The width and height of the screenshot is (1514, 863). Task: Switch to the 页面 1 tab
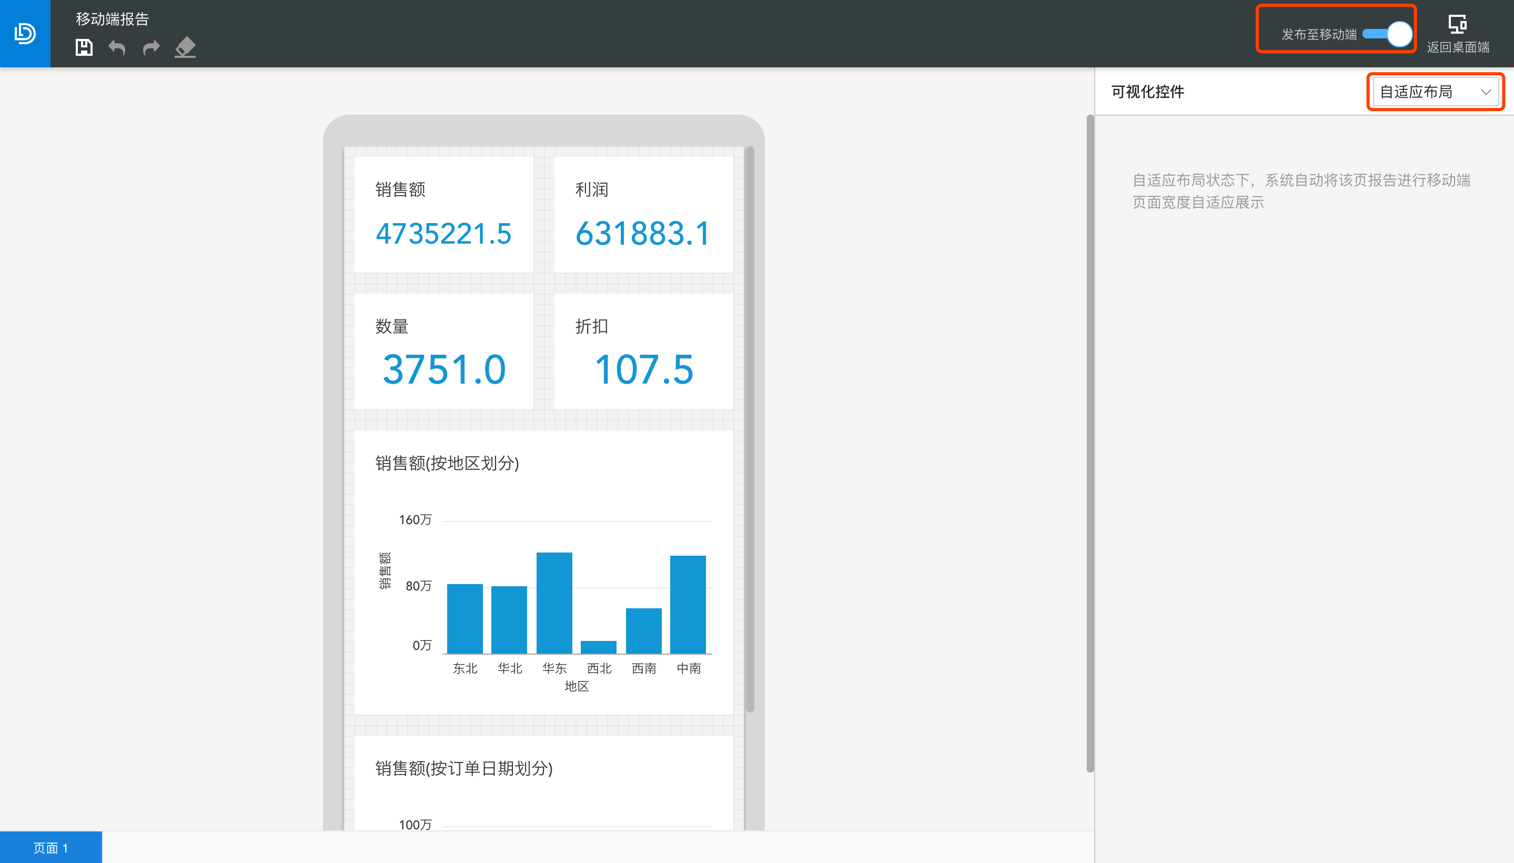(51, 848)
